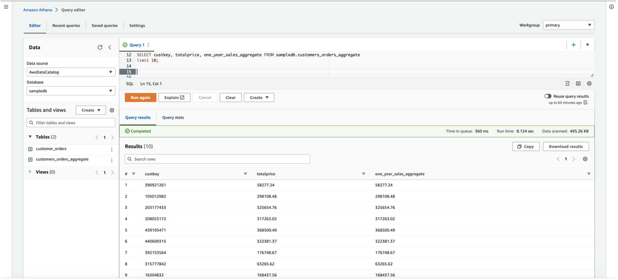
Task: Open the Database sampledb dropdown
Action: (x=71, y=91)
